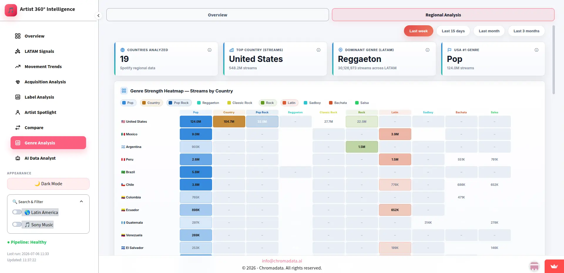The image size is (564, 273).
Task: Click the Acquisition Analysis icon in sidebar
Action: pos(18,82)
